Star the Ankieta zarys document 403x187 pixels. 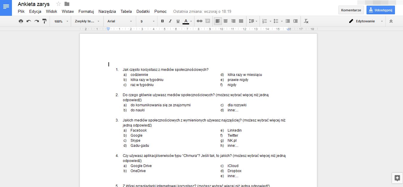(59, 4)
